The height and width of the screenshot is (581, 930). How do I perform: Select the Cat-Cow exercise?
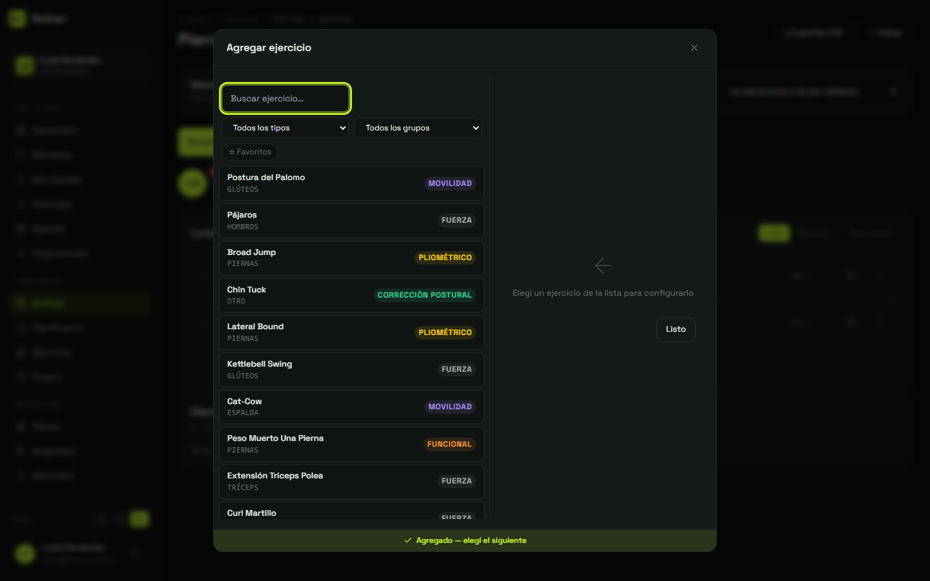tap(351, 407)
